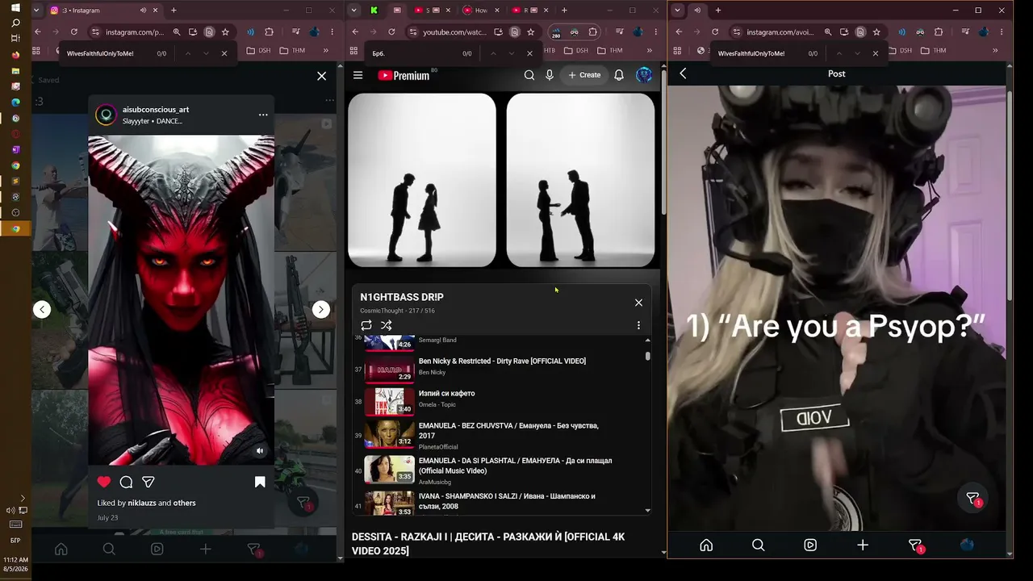Toggle the saved bookmark on aisubconscious_art post
The width and height of the screenshot is (1033, 581).
(x=260, y=482)
